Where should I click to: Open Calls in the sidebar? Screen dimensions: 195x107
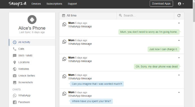[x=32, y=49]
